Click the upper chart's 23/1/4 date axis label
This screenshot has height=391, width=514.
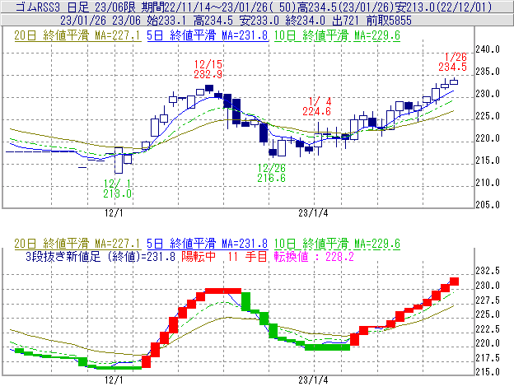coord(313,213)
